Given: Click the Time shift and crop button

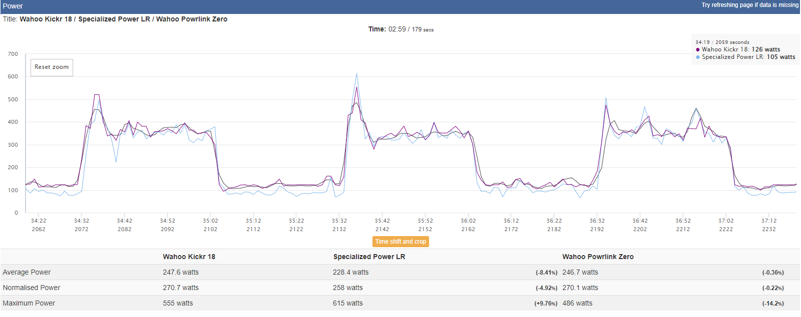Looking at the screenshot, I should (x=400, y=242).
